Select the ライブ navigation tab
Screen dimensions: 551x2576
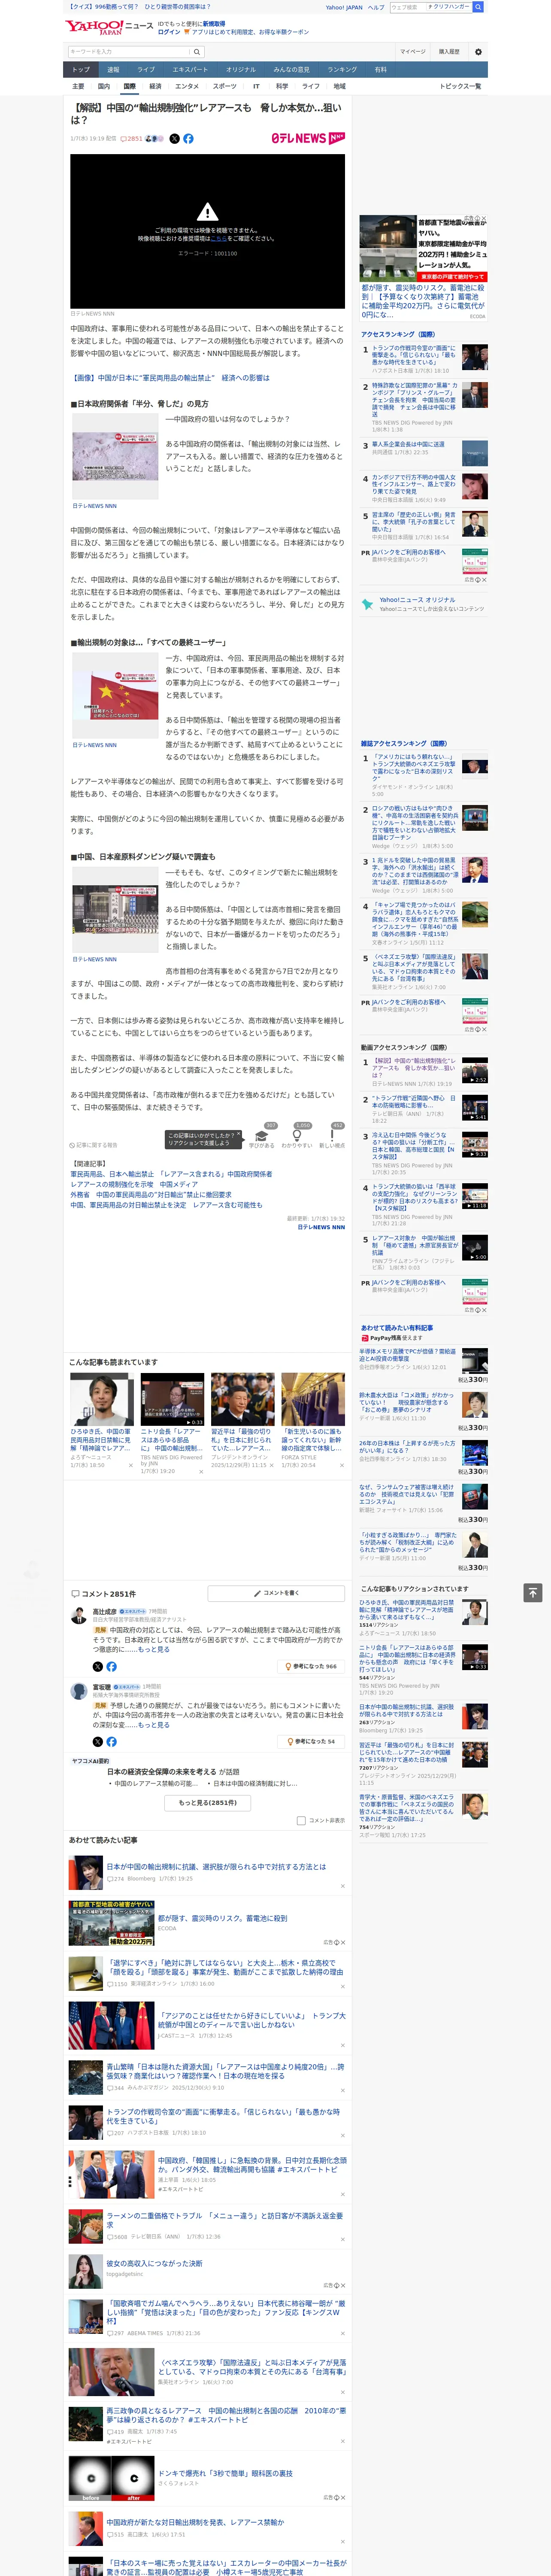pyautogui.click(x=146, y=70)
